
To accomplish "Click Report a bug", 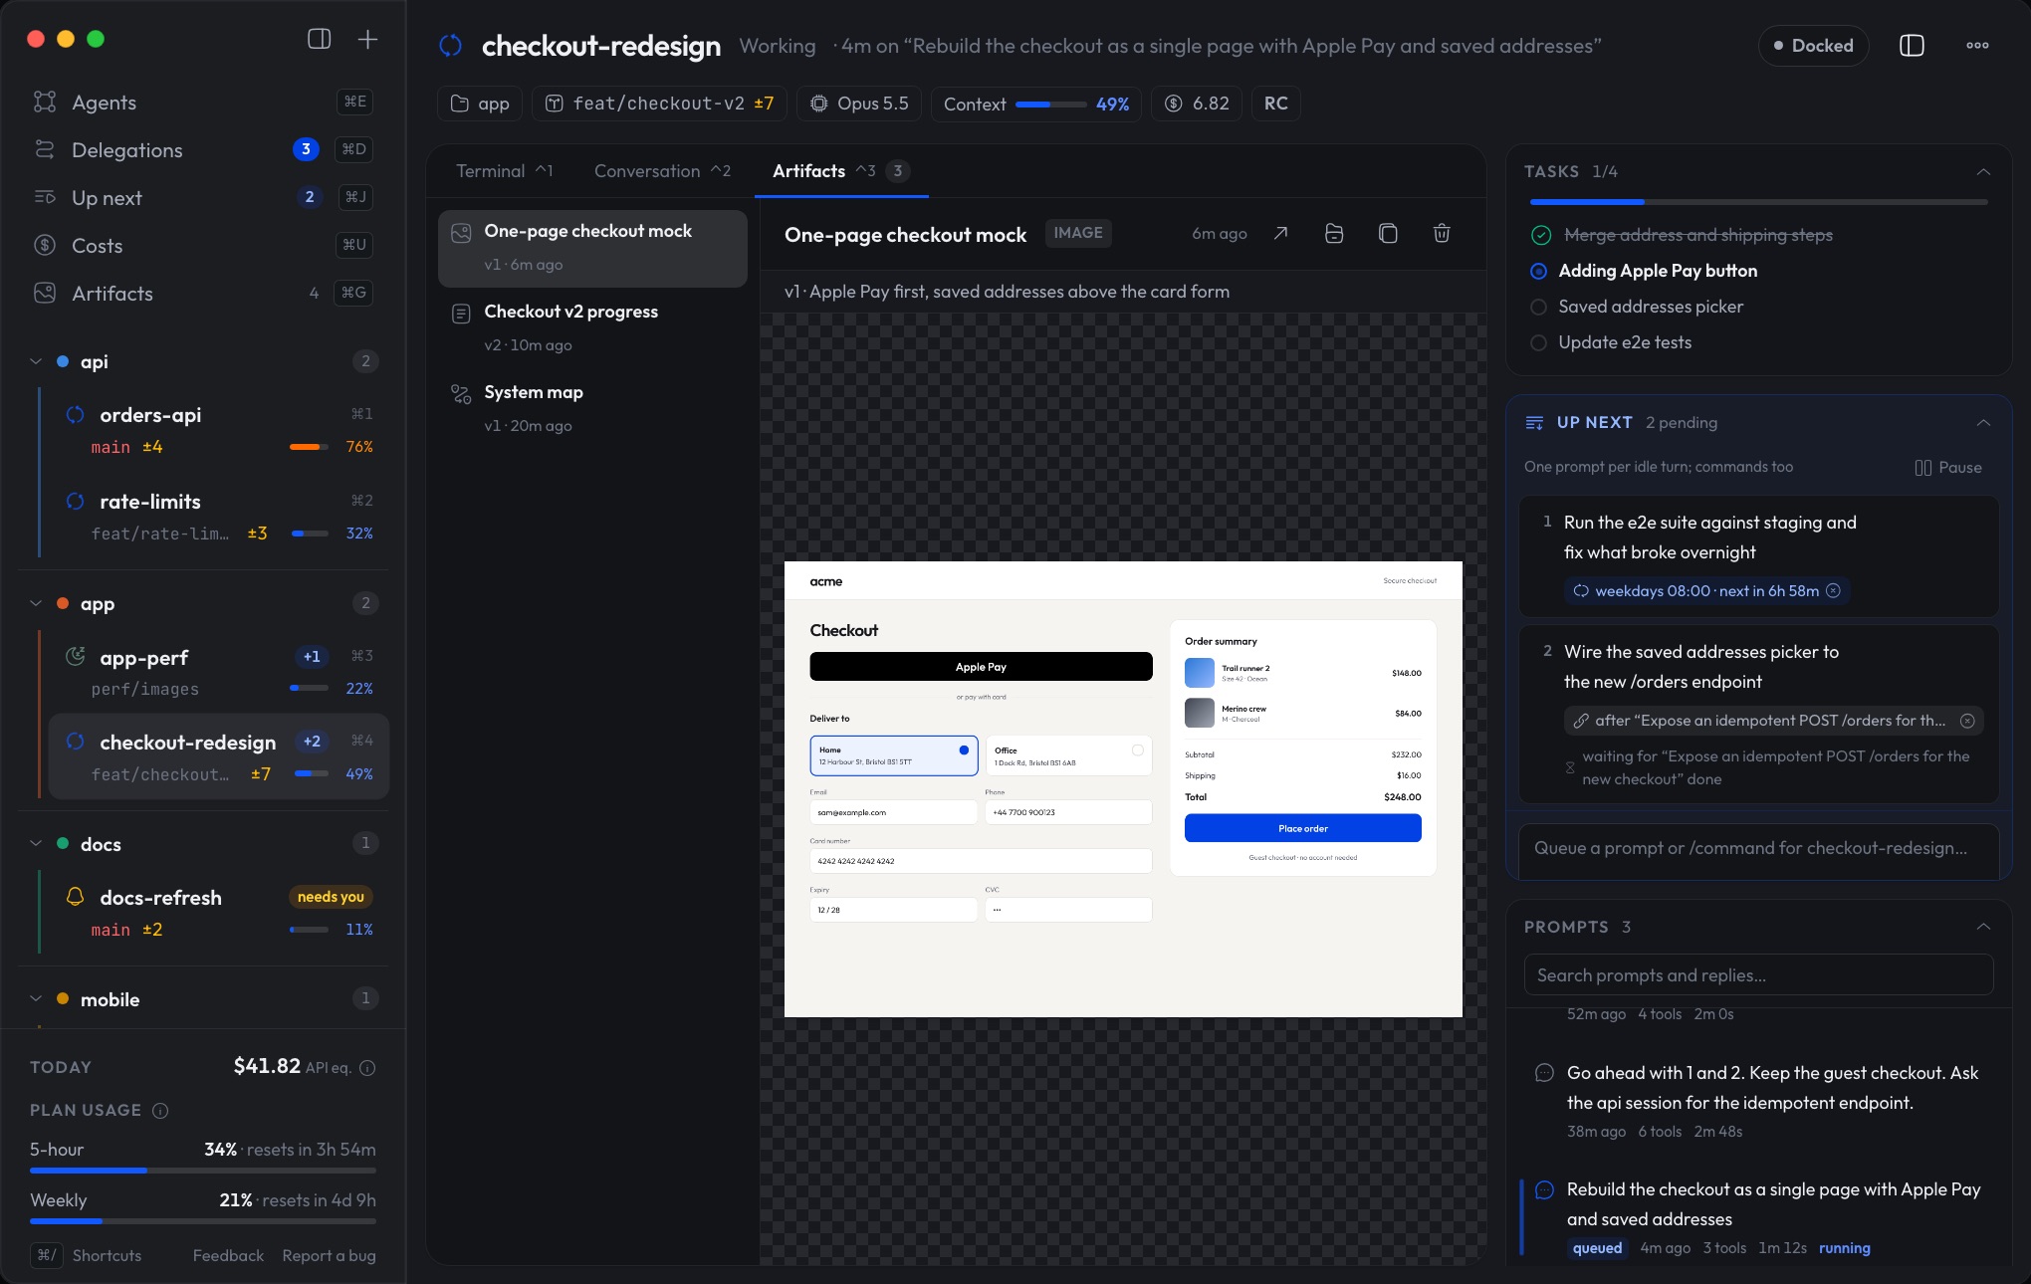I will [x=329, y=1255].
